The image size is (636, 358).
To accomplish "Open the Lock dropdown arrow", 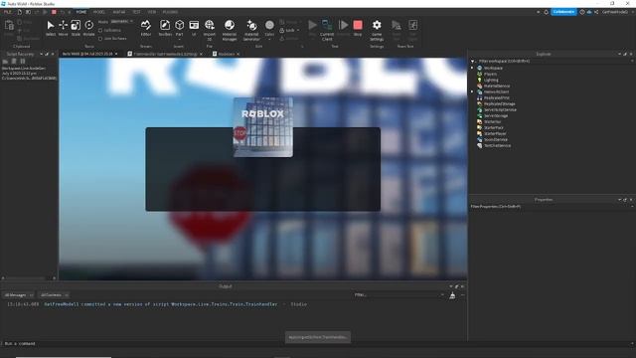I will pyautogui.click(x=298, y=31).
